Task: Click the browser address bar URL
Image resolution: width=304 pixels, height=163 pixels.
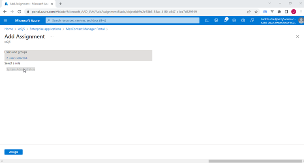Action: tap(114, 12)
